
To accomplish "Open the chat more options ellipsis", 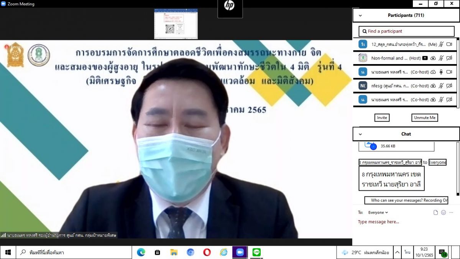I will click(452, 213).
